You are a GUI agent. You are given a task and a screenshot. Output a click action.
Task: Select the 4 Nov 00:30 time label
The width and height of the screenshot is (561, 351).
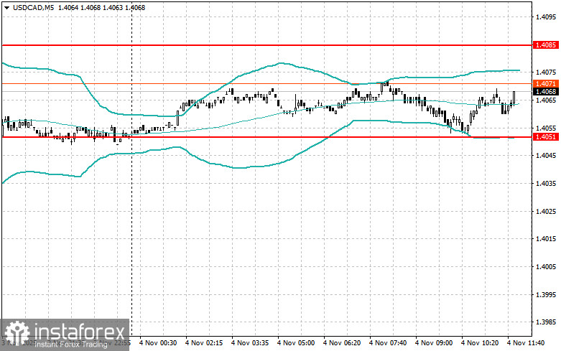click(158, 343)
